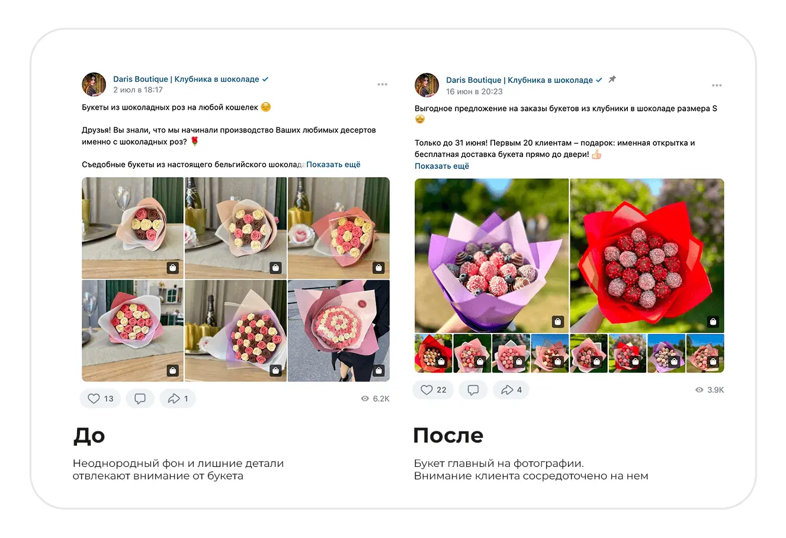Open Daris Boutique page from left post title

click(186, 79)
